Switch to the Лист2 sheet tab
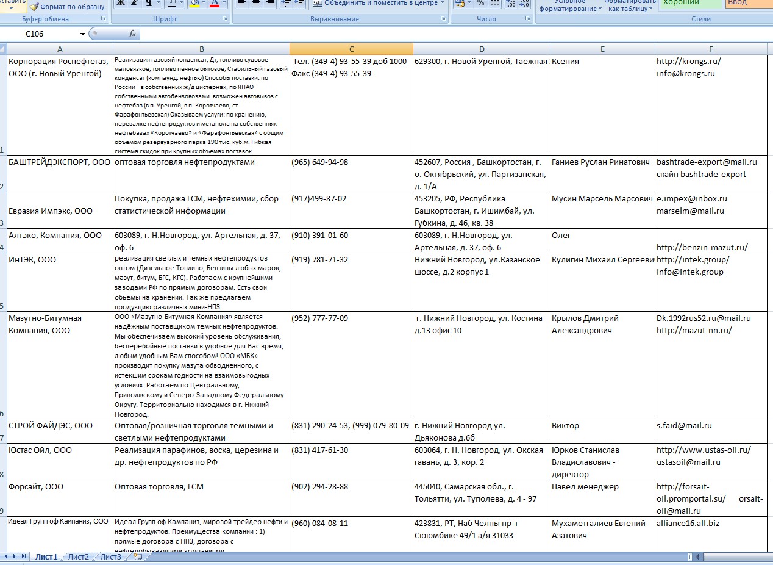773x565 pixels. point(78,556)
